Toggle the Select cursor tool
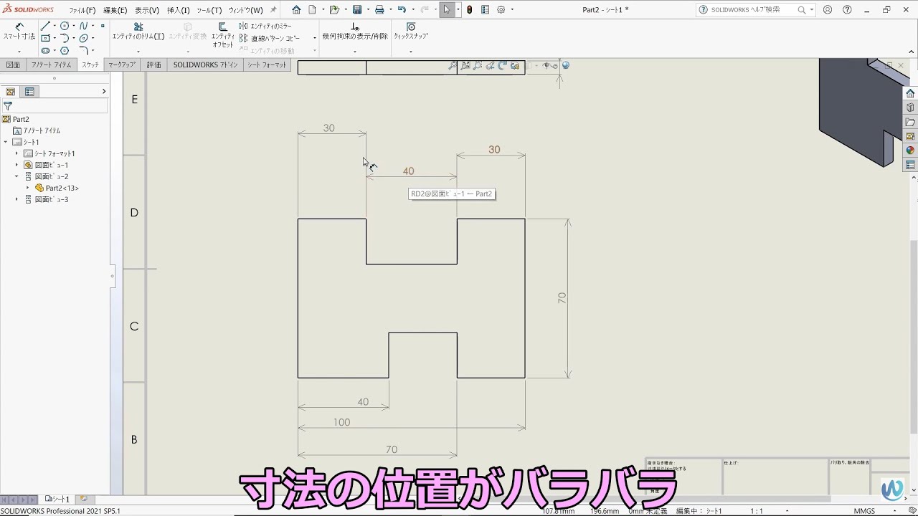This screenshot has width=918, height=516. (x=447, y=10)
